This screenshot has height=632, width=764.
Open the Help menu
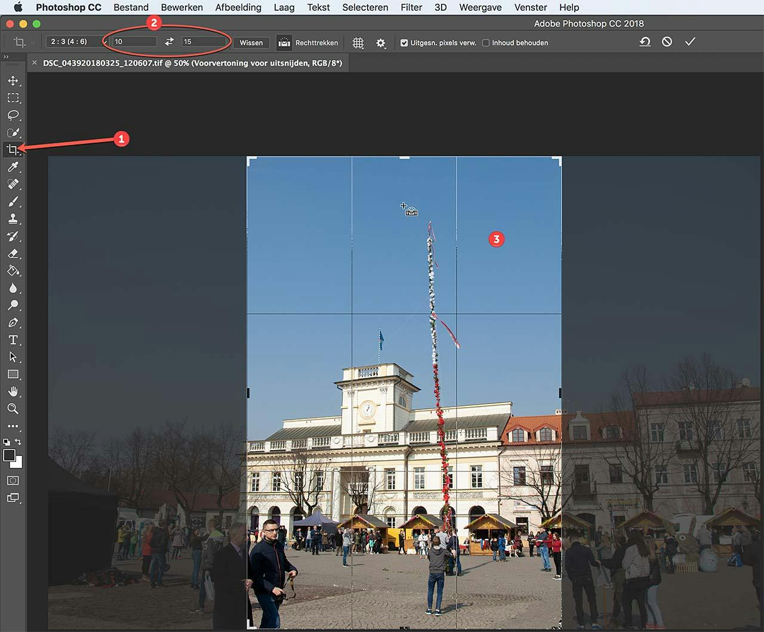569,7
